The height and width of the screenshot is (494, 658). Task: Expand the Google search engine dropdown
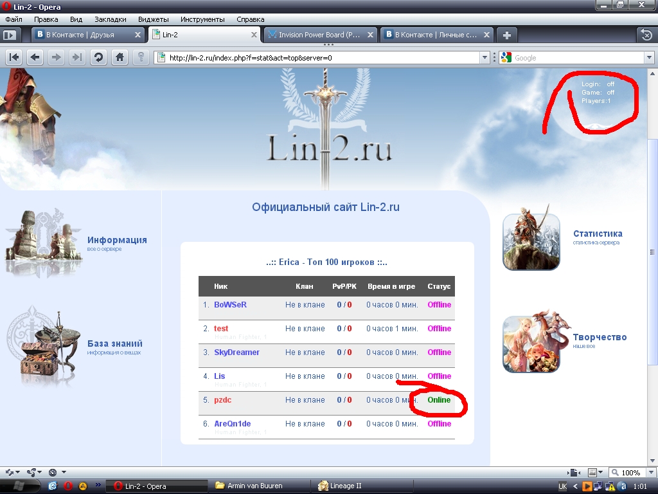tap(649, 57)
